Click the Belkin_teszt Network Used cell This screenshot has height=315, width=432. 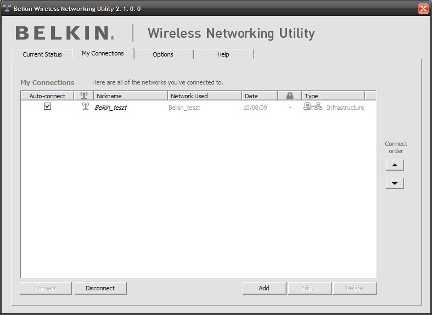click(x=184, y=108)
